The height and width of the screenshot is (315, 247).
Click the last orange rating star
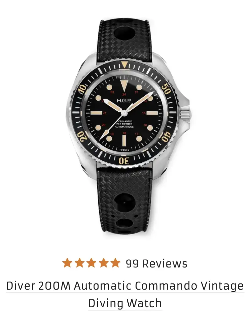coord(115,263)
